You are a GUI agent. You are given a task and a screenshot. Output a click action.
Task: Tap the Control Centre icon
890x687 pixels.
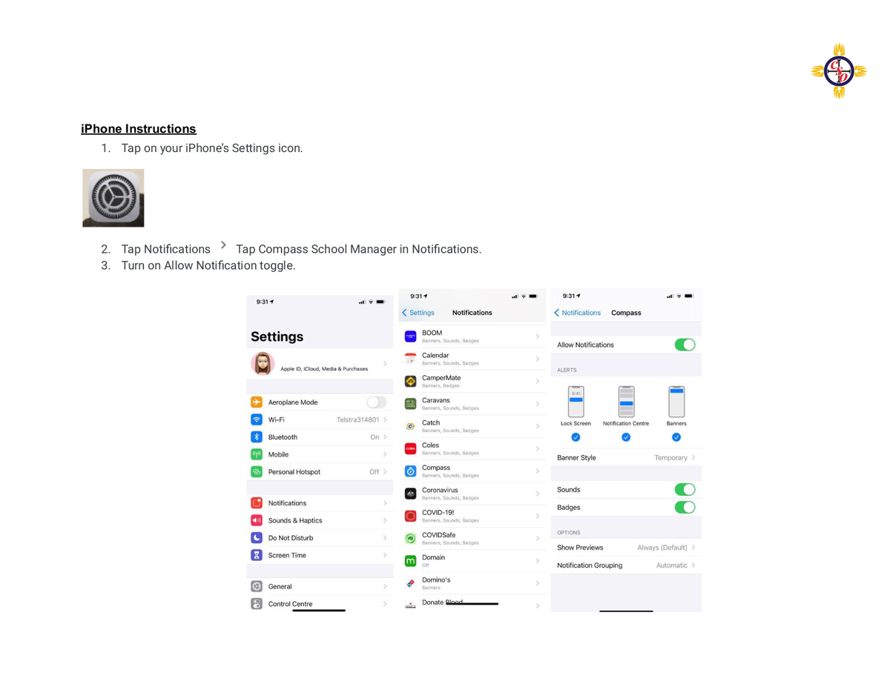click(x=257, y=603)
